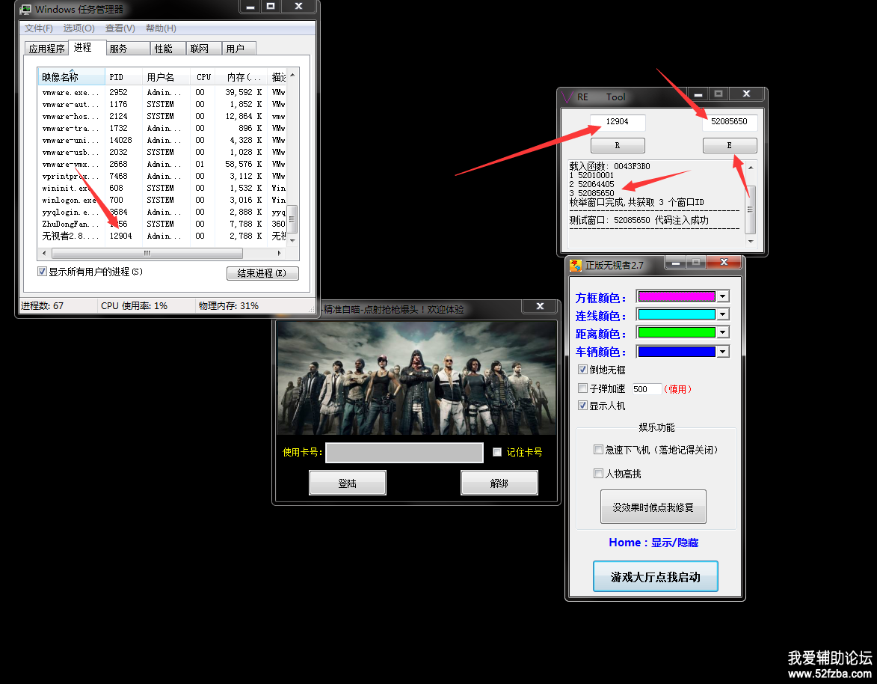Open the 车辆颜色 dropdown list
The image size is (877, 684).
[722, 352]
